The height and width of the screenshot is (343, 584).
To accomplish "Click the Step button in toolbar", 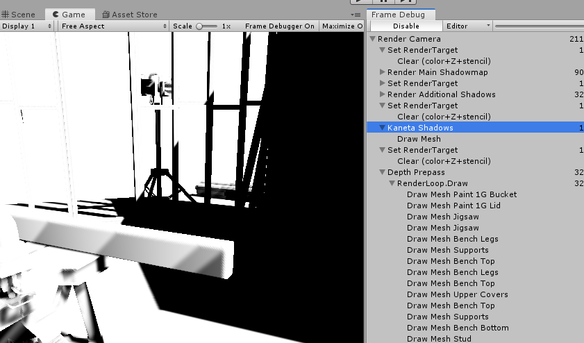I will click(x=406, y=2).
